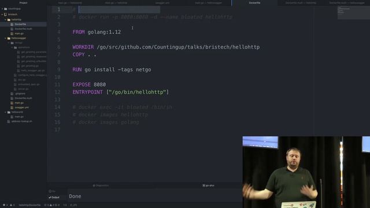Click the hellohttp/Dockerfile path in status bar
The height and width of the screenshot is (208, 370).
[x=29, y=205]
